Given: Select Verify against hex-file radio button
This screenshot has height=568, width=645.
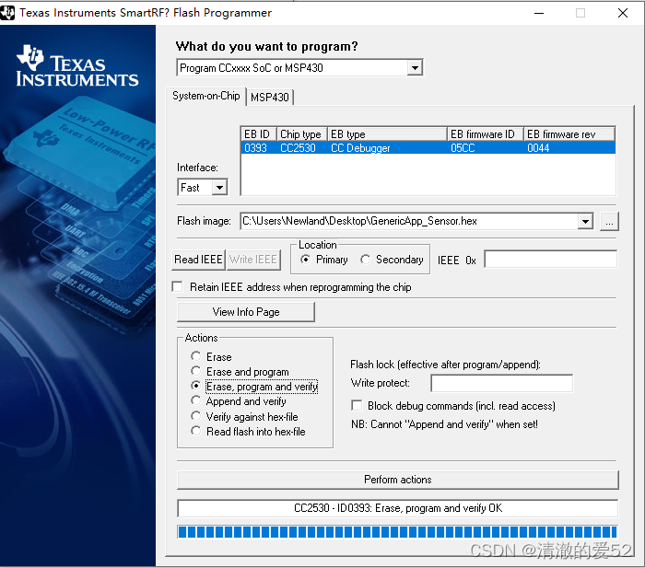Looking at the screenshot, I should [x=195, y=416].
